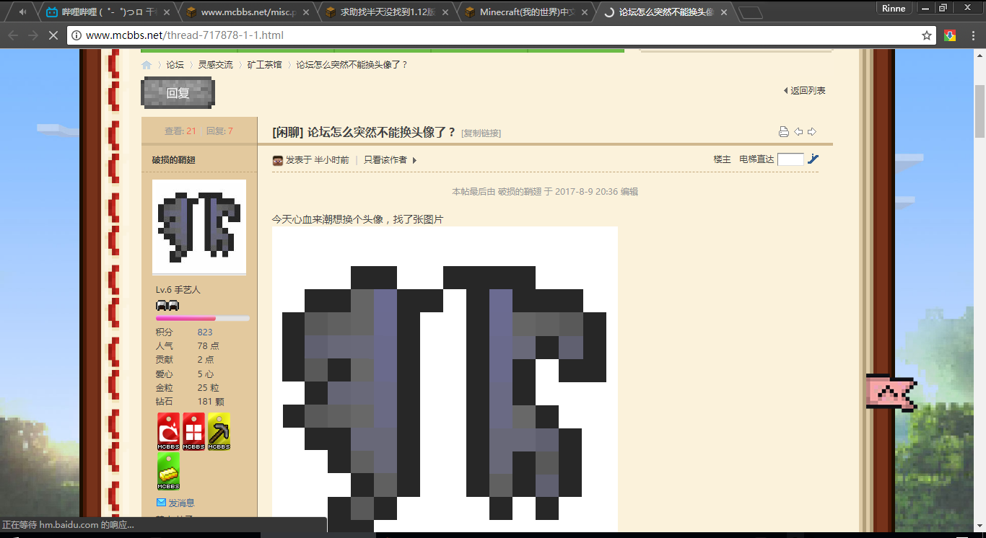Click the 楼主 floor label link
The image size is (986, 538).
point(723,159)
